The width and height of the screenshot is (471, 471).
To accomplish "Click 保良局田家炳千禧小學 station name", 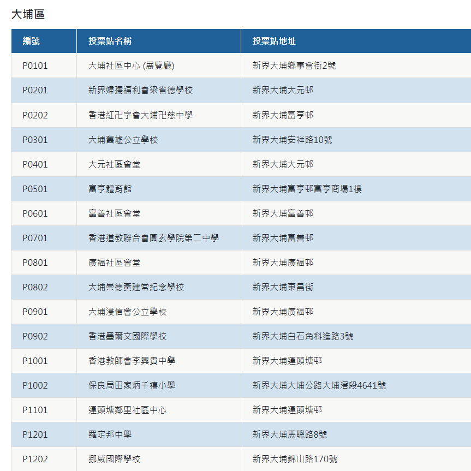I will (x=132, y=385).
